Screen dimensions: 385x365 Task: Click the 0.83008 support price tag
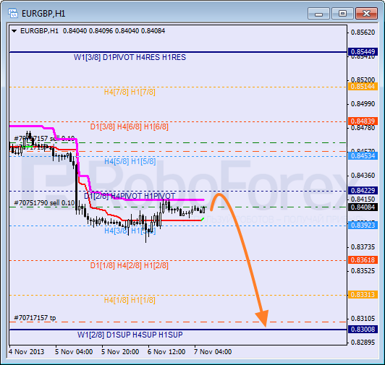[x=363, y=329]
